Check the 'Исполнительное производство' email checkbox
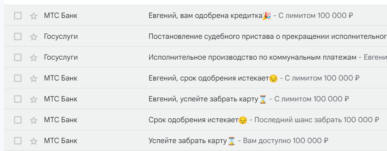387x151 pixels. coord(18,58)
